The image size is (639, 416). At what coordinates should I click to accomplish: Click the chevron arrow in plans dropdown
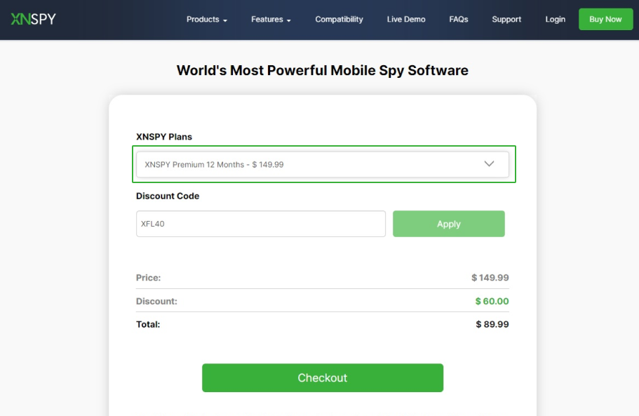point(490,164)
